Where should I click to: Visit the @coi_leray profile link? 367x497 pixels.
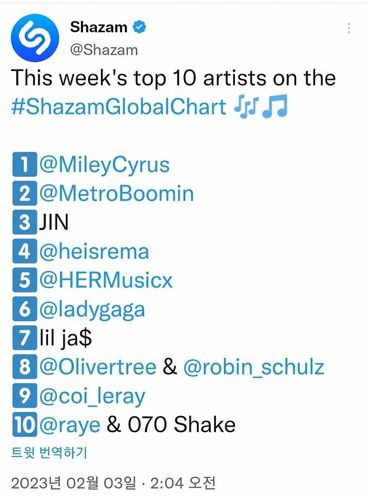[92, 396]
